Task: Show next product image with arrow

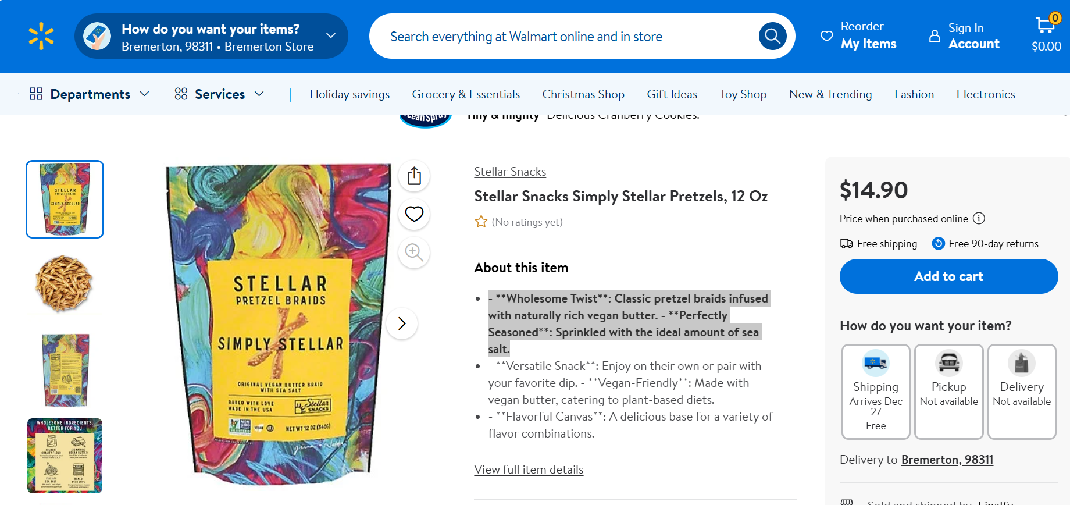Action: (x=402, y=323)
